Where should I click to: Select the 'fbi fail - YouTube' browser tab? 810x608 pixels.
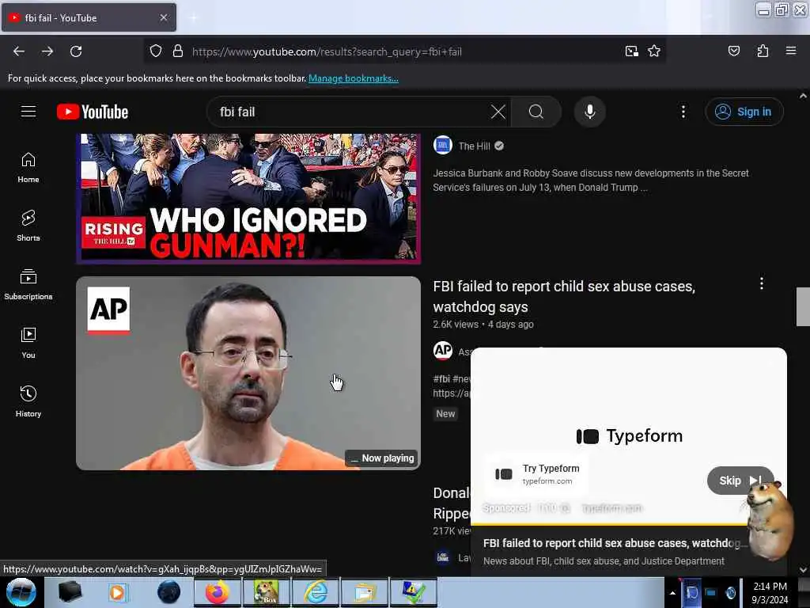click(x=89, y=17)
